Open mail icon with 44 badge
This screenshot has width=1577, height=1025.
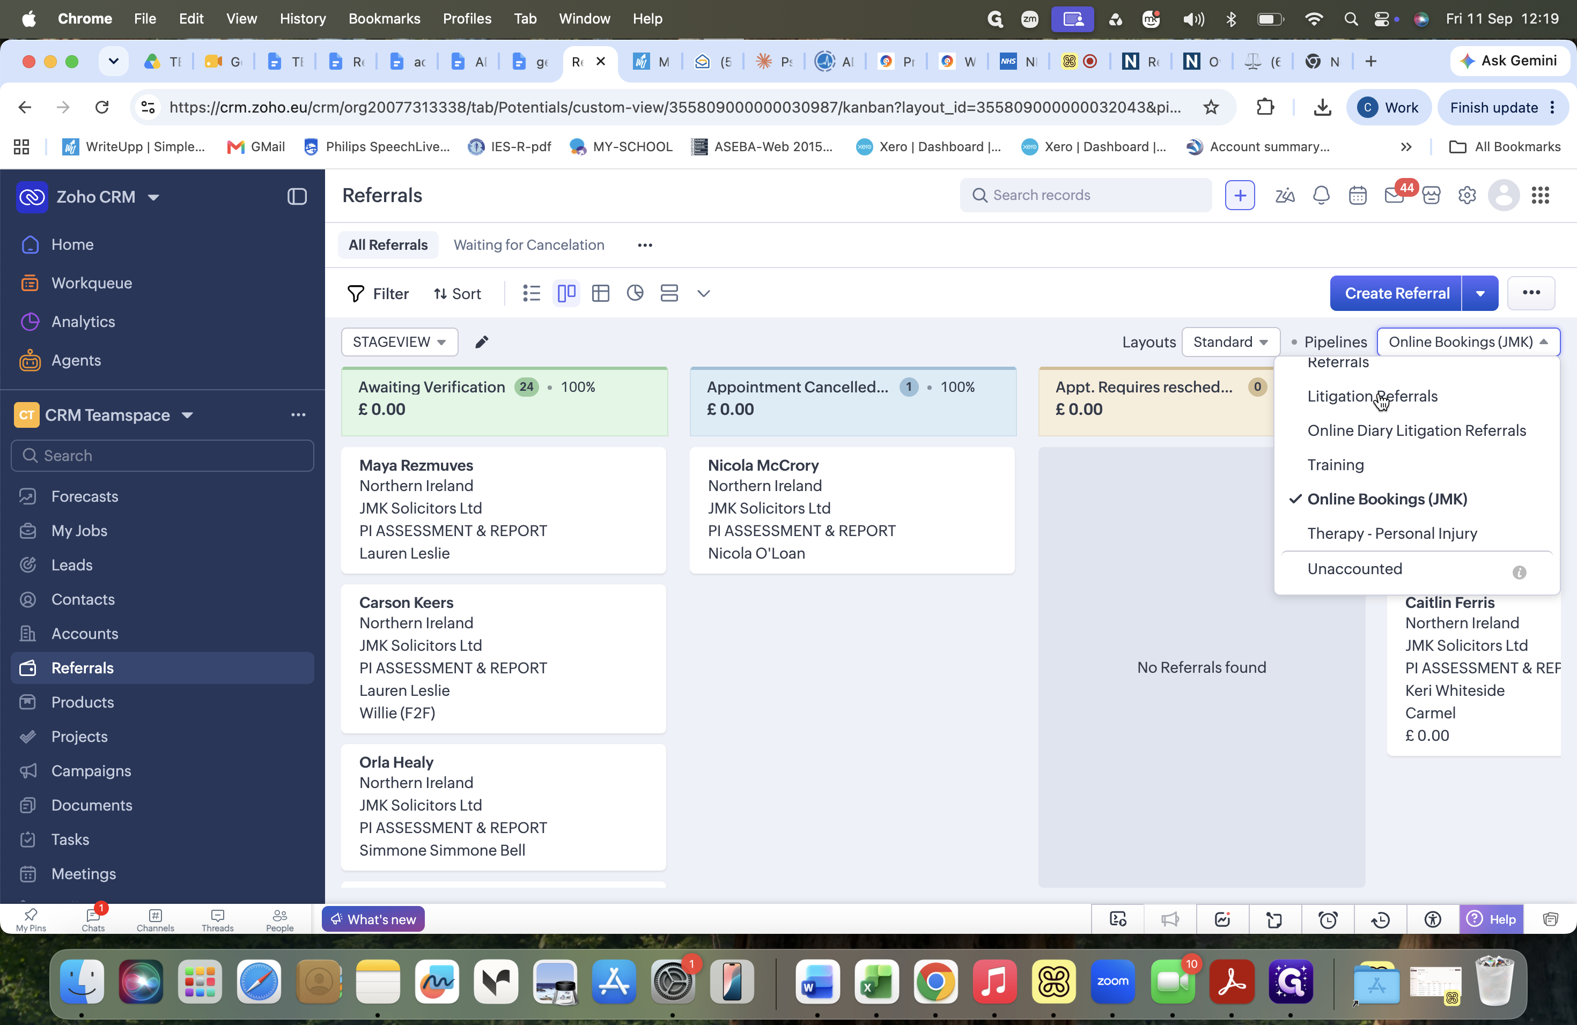tap(1395, 195)
